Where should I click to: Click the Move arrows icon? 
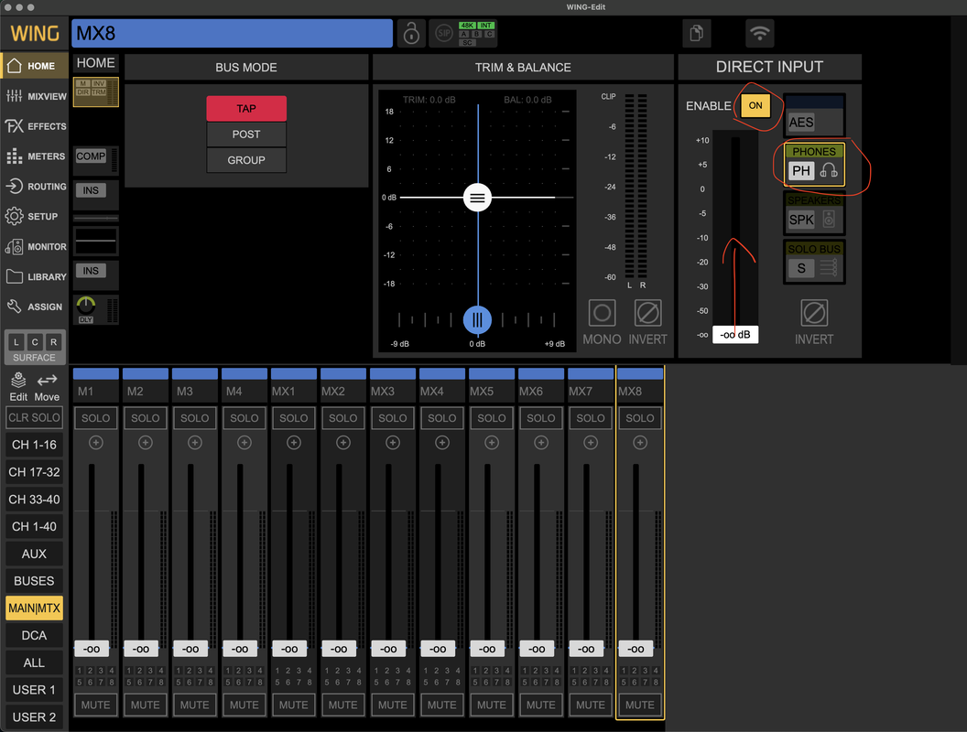click(x=47, y=386)
